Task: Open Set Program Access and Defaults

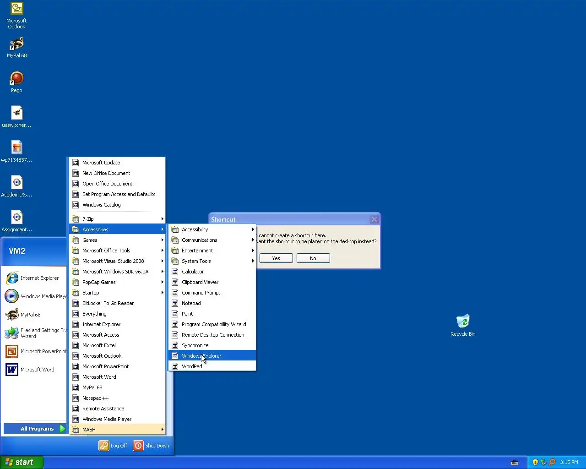Action: click(x=117, y=194)
